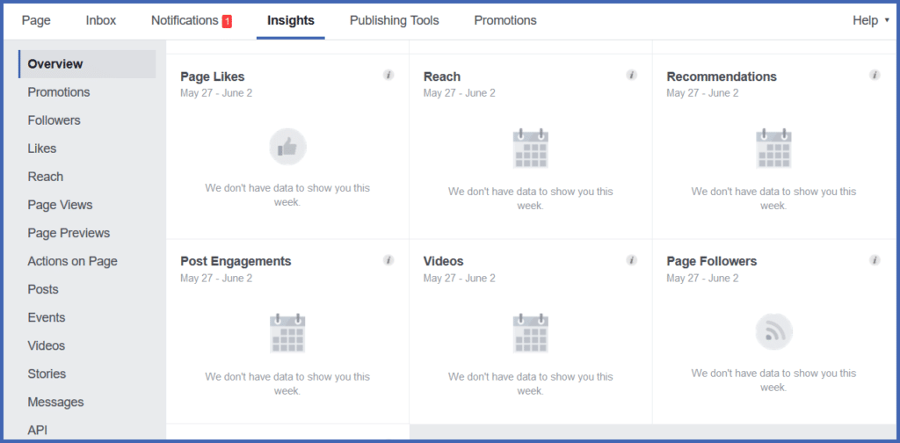Click the info icon on Reach card
Viewport: 900px width, 443px height.
[x=632, y=76]
